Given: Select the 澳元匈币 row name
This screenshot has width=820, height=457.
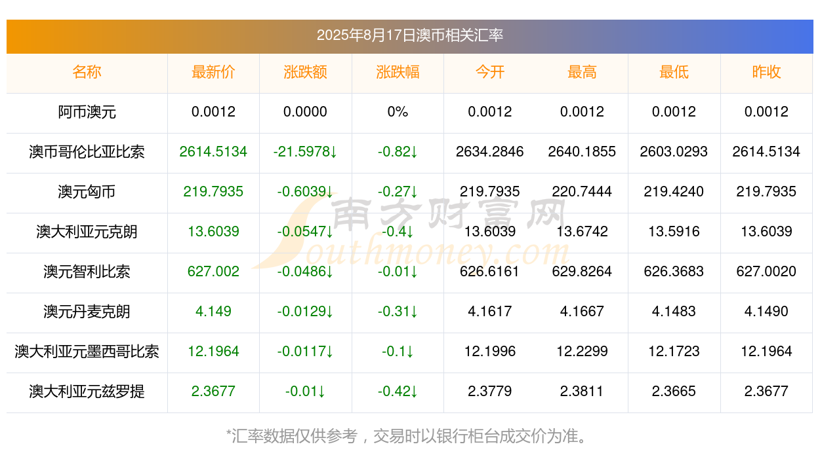Looking at the screenshot, I should coord(87,192).
